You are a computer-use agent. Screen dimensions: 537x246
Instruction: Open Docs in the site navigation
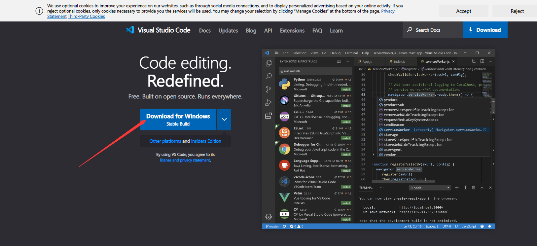pyautogui.click(x=205, y=30)
